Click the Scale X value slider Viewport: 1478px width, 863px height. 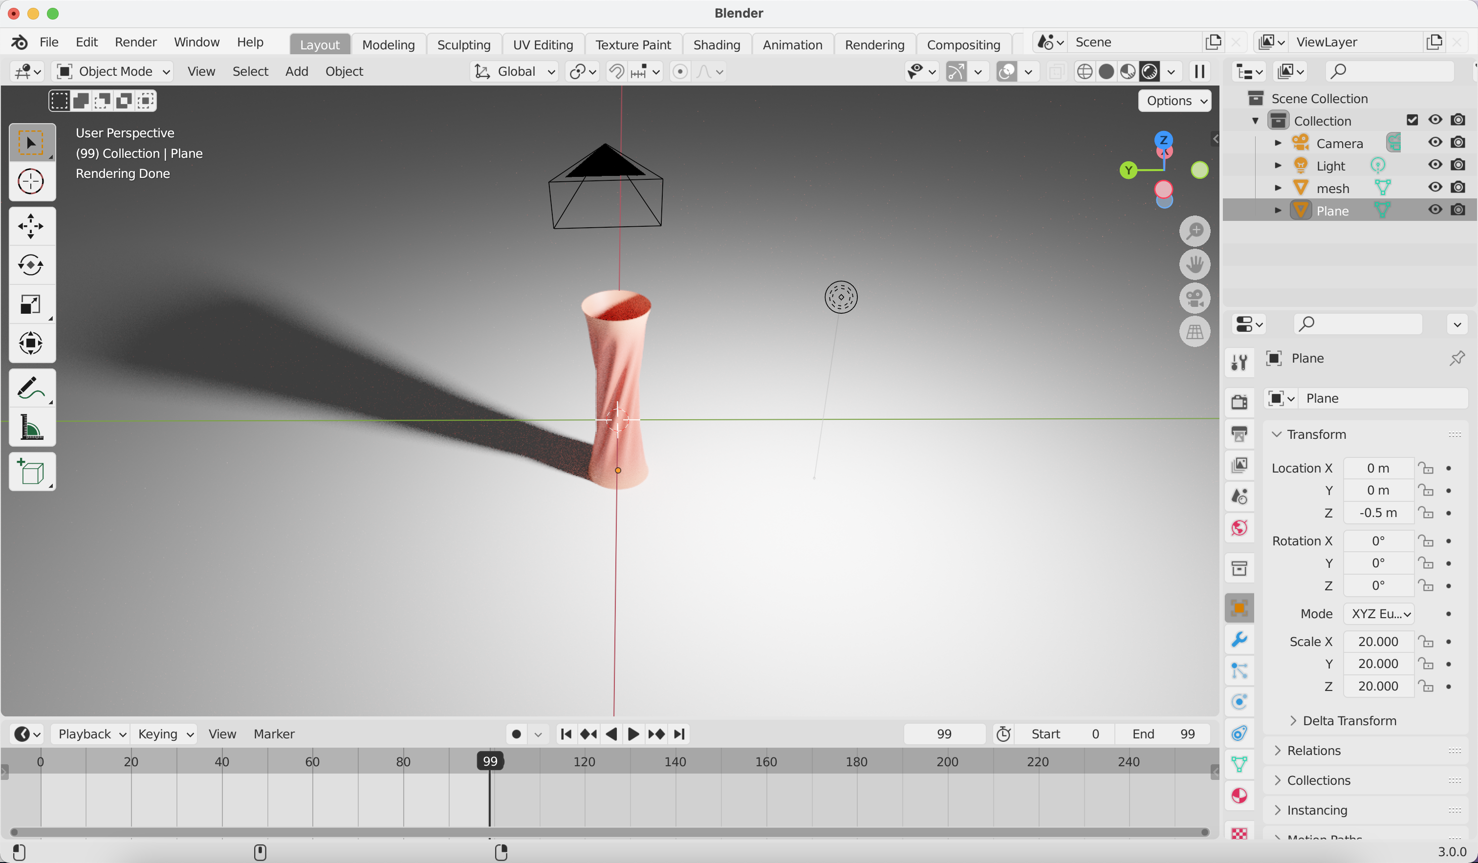pyautogui.click(x=1378, y=642)
